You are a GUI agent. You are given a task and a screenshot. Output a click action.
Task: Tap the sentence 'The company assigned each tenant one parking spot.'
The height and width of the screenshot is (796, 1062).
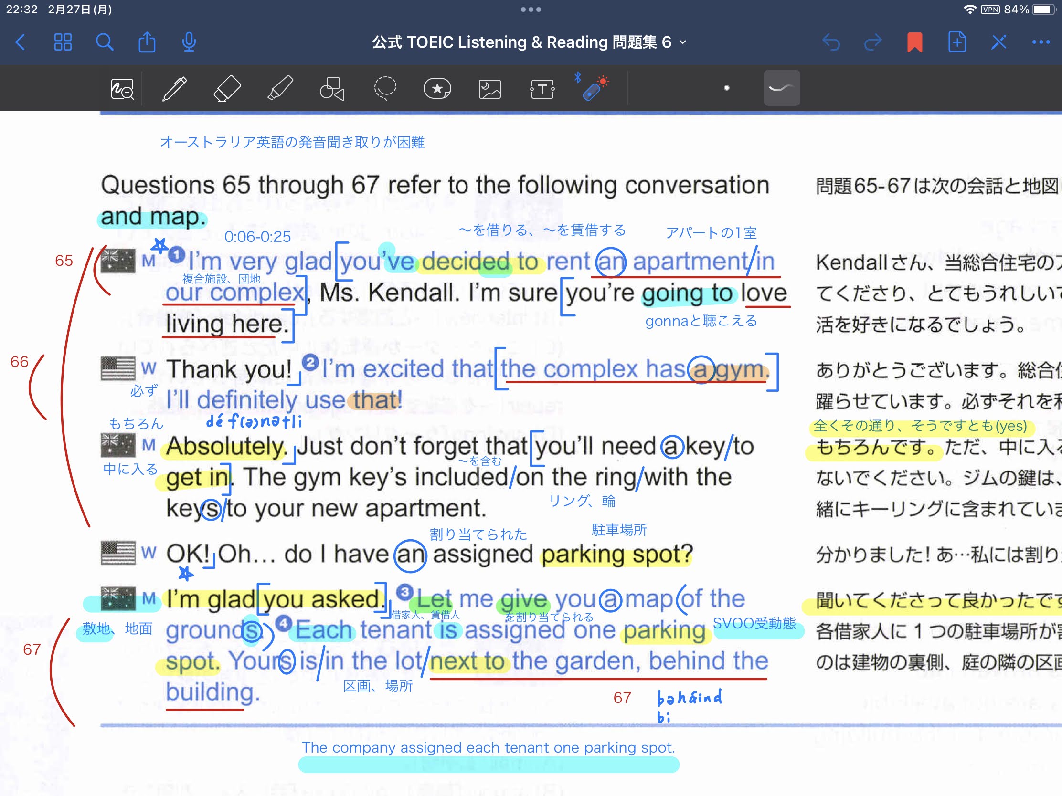488,747
